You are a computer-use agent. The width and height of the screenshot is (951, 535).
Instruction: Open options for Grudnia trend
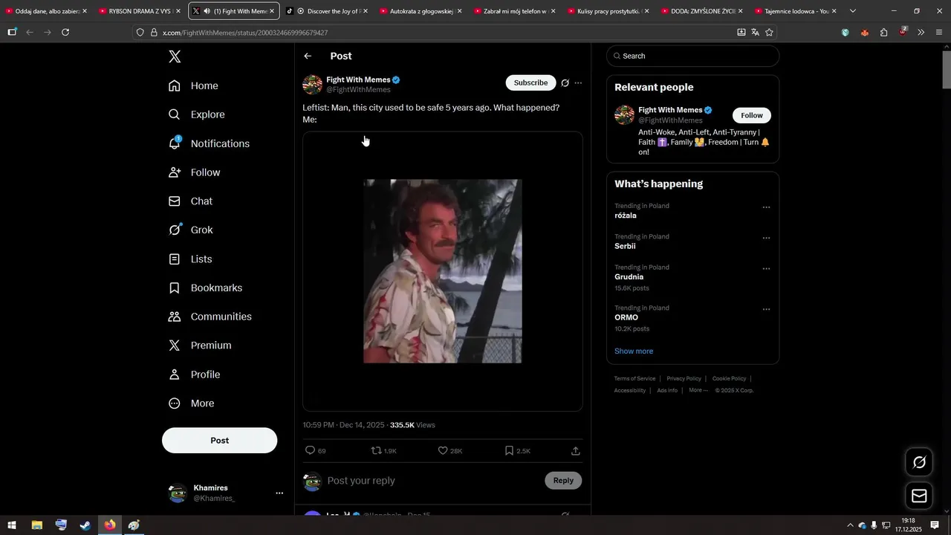coord(766,269)
